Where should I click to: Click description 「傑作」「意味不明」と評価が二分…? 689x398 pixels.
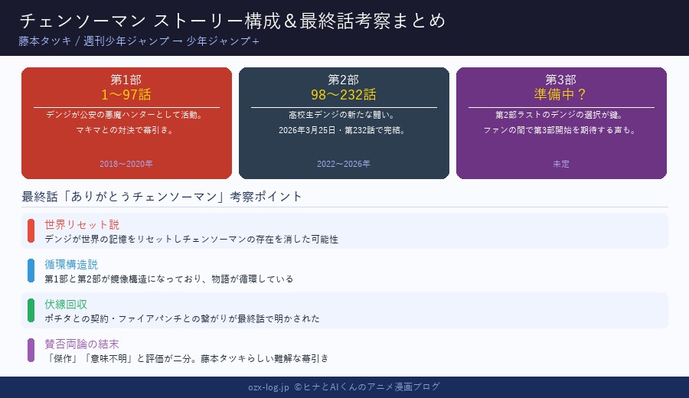pos(186,358)
